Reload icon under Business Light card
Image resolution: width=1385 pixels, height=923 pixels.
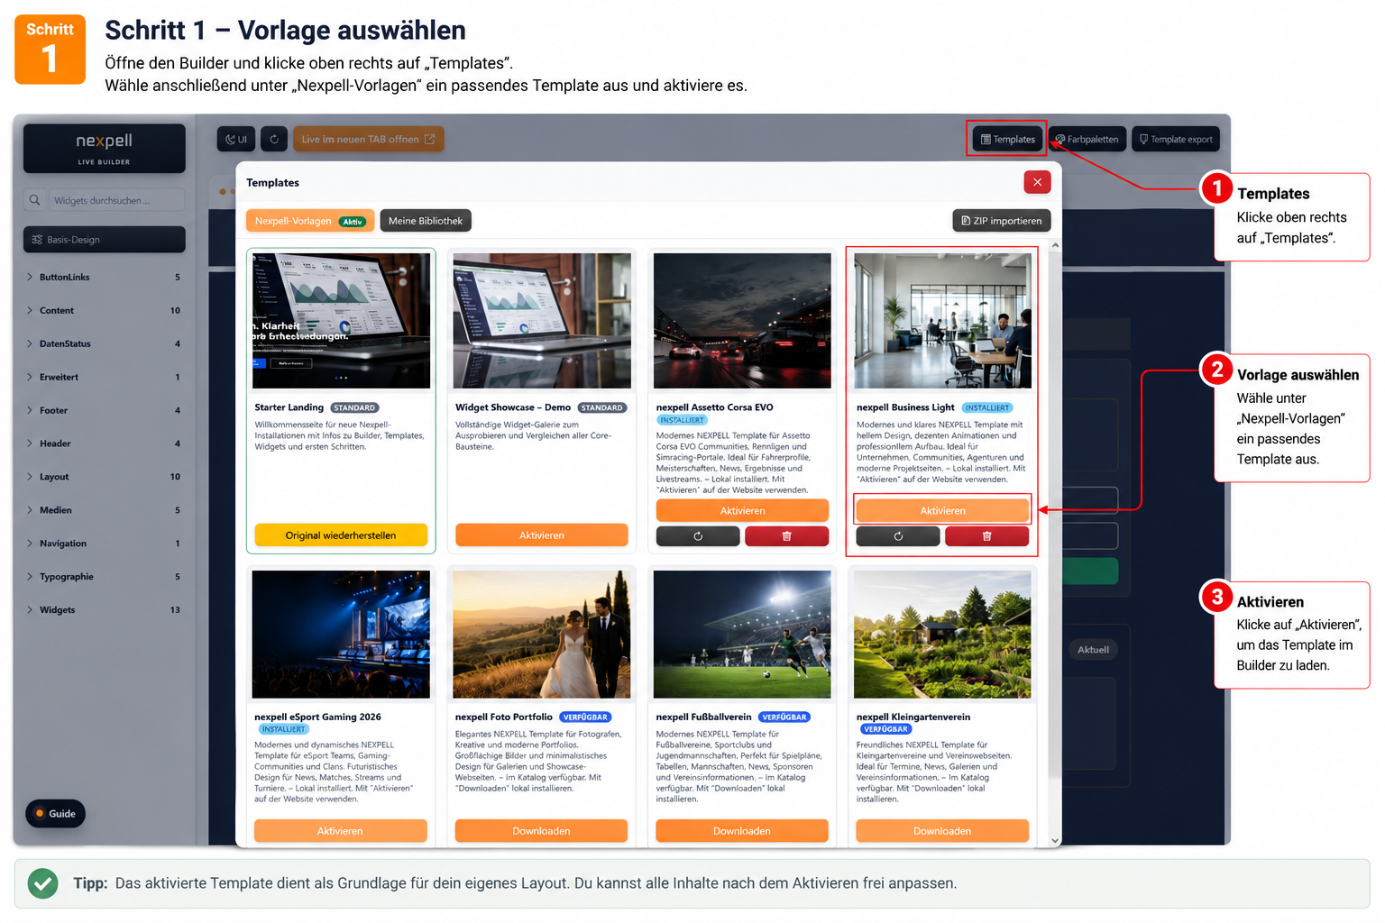(x=898, y=536)
